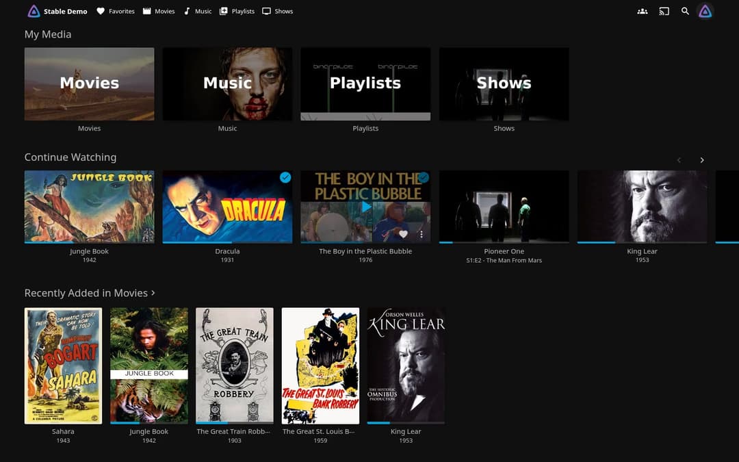Go to Playlists tab in header
This screenshot has height=462, width=739.
point(237,11)
